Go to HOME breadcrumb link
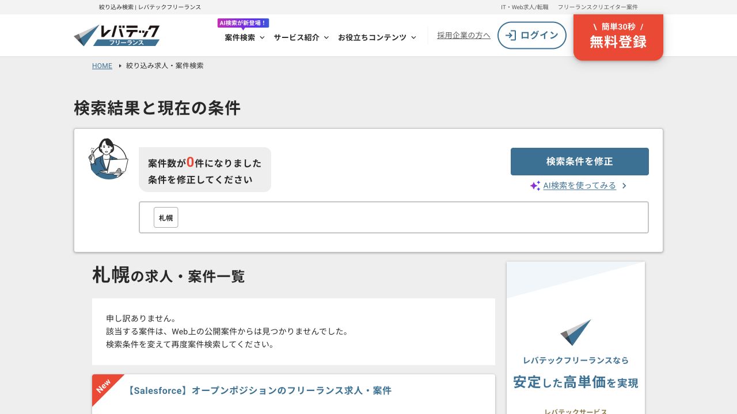This screenshot has width=737, height=414. [x=102, y=66]
